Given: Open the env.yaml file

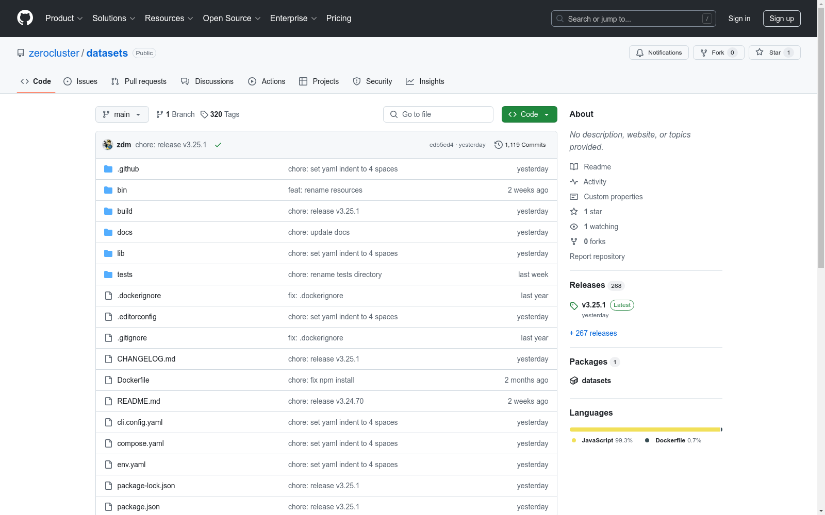Looking at the screenshot, I should tap(131, 465).
